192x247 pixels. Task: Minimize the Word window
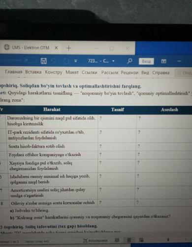[179, 61]
